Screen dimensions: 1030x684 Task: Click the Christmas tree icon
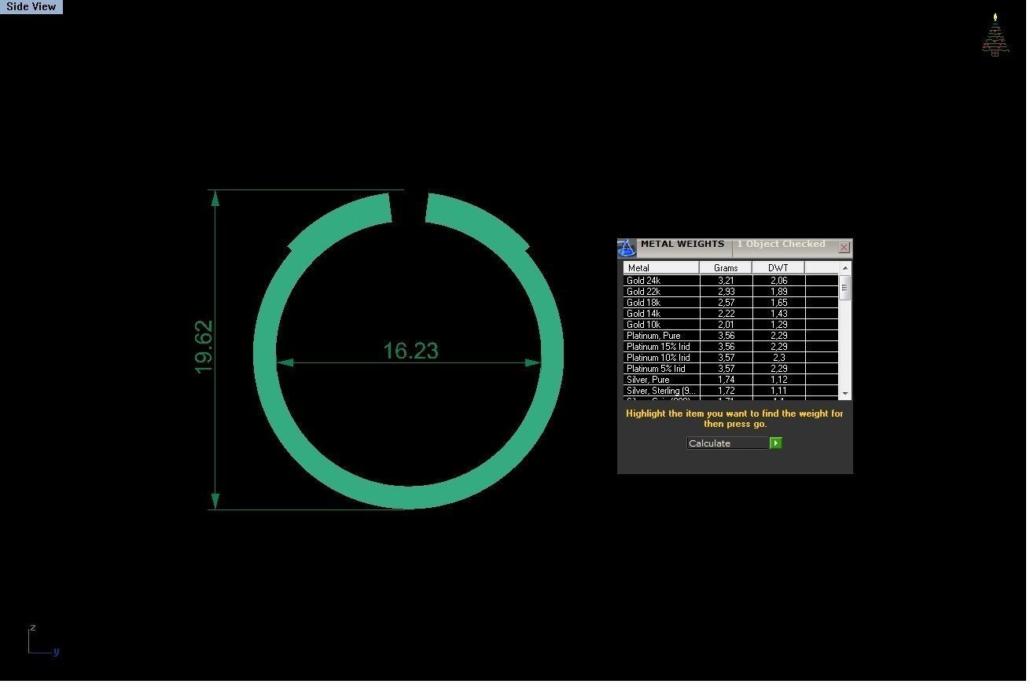(x=995, y=35)
